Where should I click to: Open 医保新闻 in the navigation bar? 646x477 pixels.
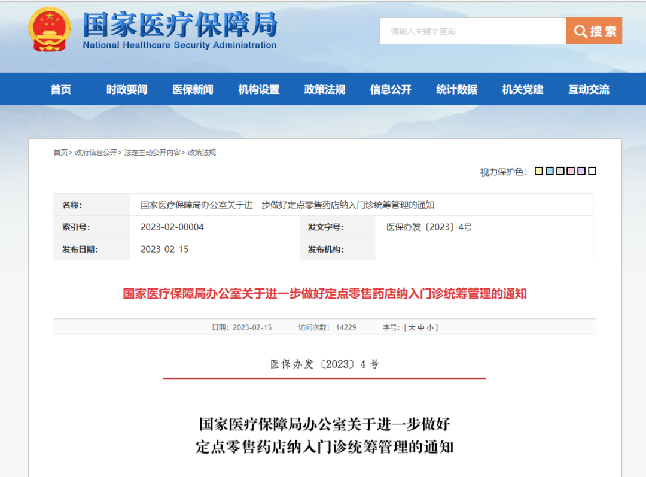pyautogui.click(x=193, y=89)
